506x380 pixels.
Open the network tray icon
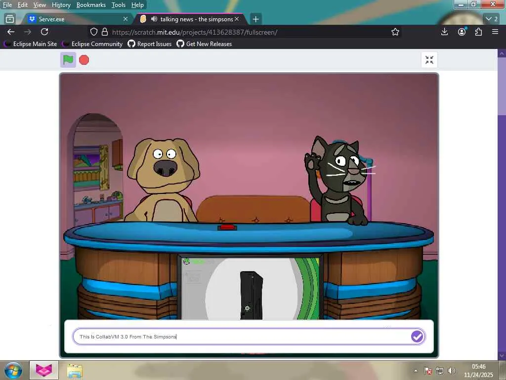439,371
